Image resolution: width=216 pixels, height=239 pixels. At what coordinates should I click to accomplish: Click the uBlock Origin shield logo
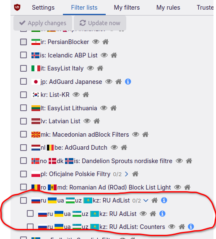coord(17,7)
